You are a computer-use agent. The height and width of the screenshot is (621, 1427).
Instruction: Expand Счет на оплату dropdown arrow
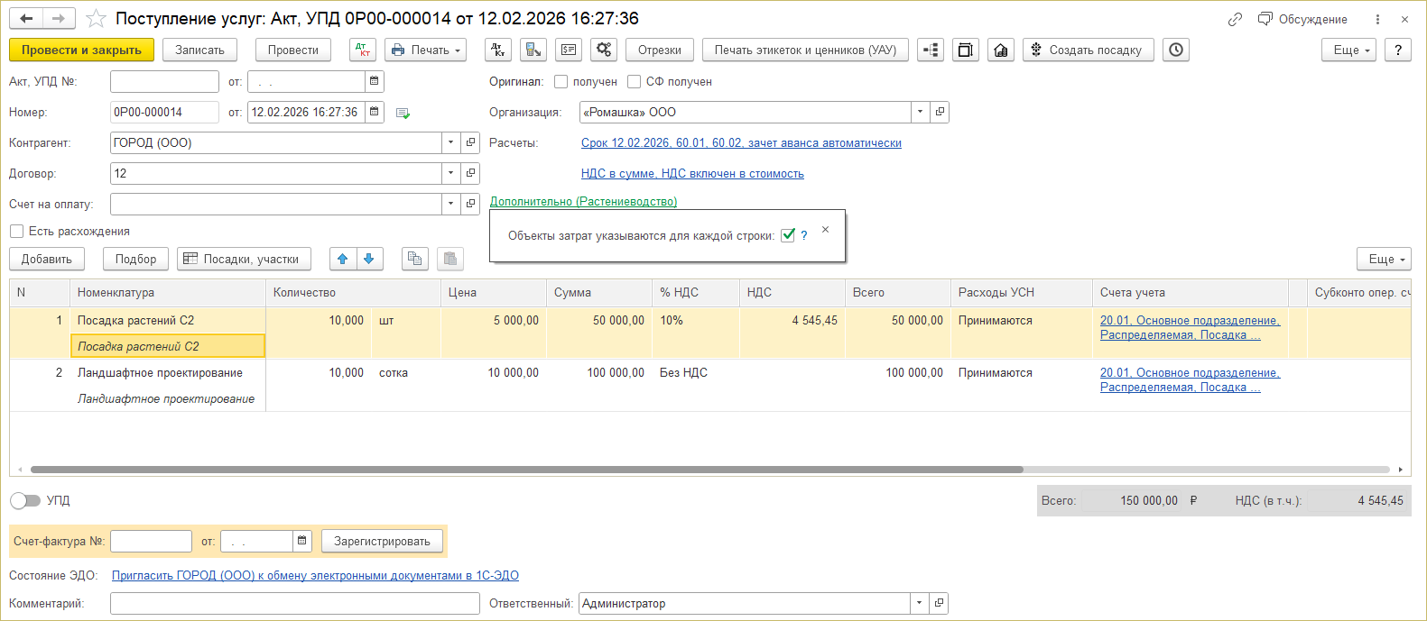[x=451, y=204]
